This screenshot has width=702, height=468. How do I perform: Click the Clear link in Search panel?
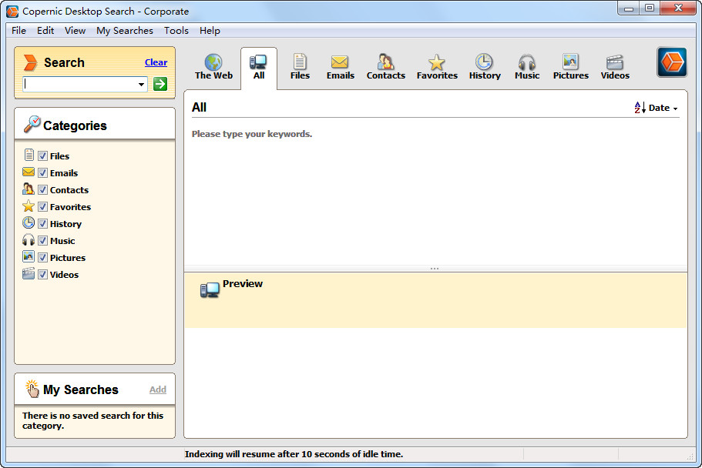click(156, 62)
